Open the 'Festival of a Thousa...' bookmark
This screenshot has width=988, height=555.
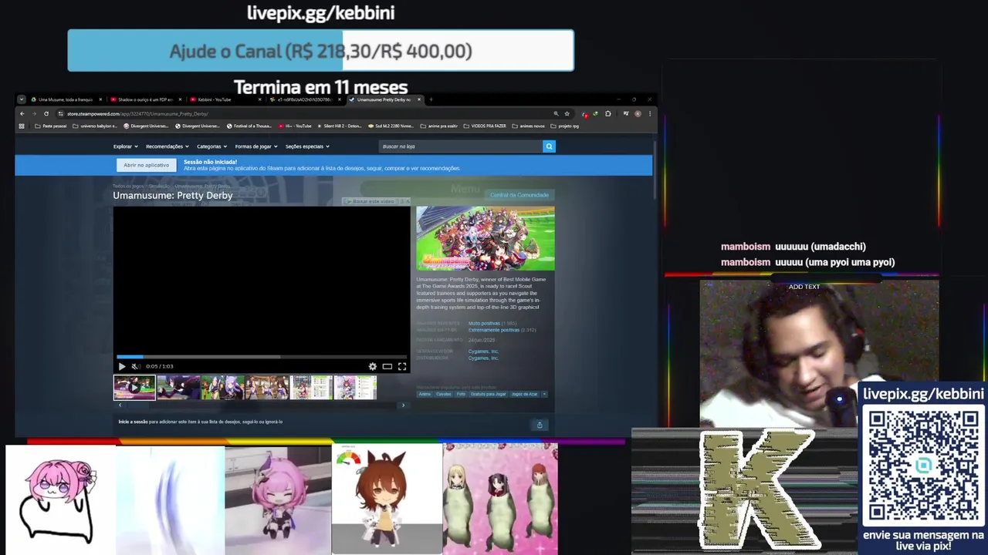click(249, 126)
